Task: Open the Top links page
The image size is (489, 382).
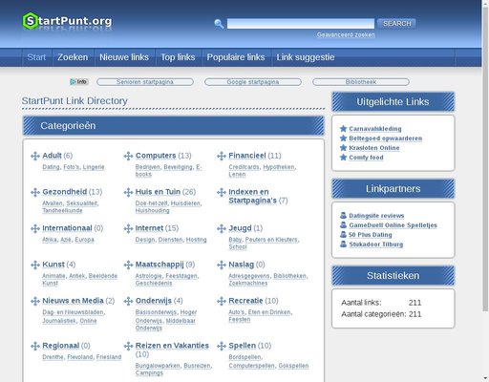Action: coord(178,57)
